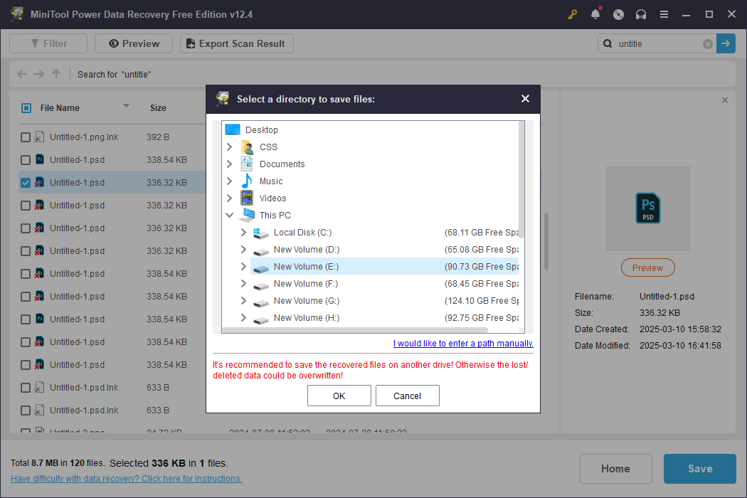Click the This PC computer icon
The height and width of the screenshot is (498, 747).
(247, 215)
